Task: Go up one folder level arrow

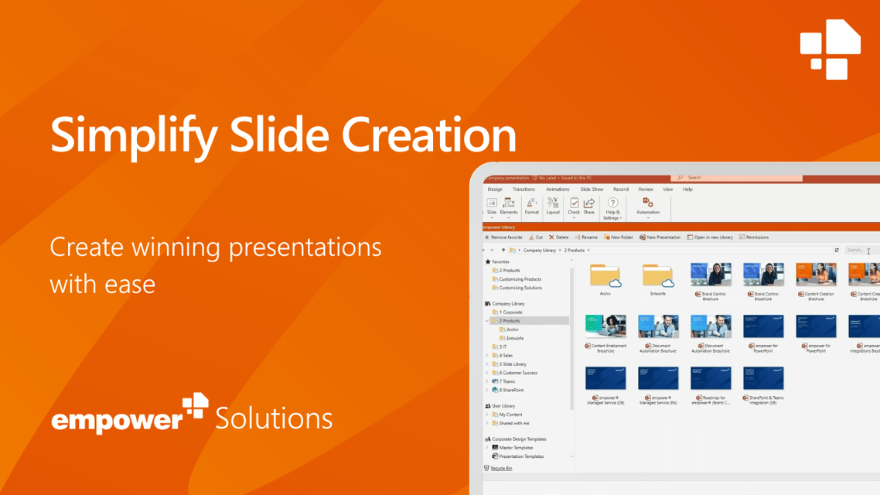Action: pyautogui.click(x=503, y=251)
